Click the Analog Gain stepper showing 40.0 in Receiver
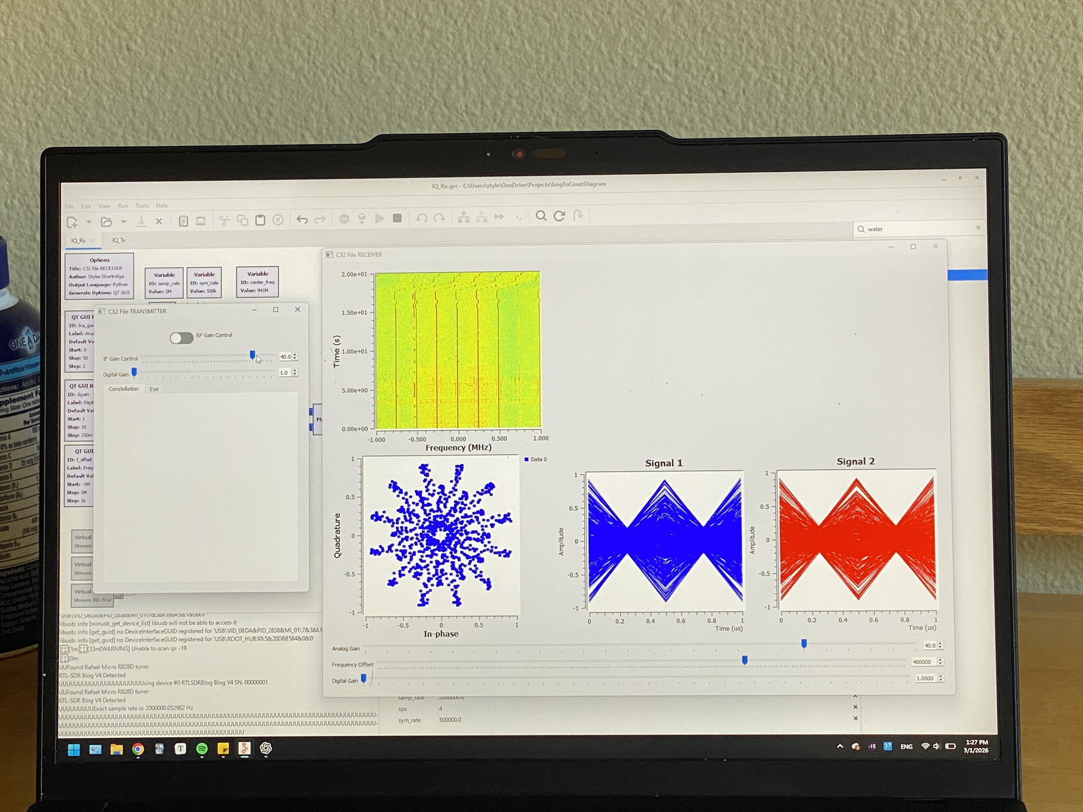 point(933,645)
